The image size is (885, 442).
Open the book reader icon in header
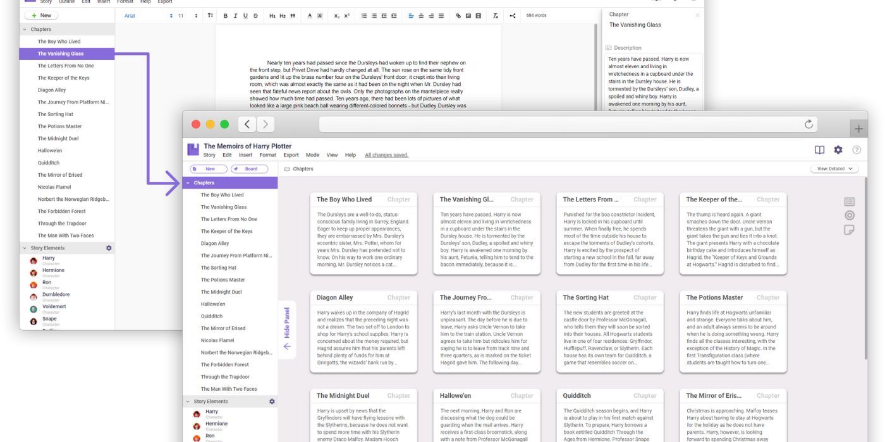point(819,150)
